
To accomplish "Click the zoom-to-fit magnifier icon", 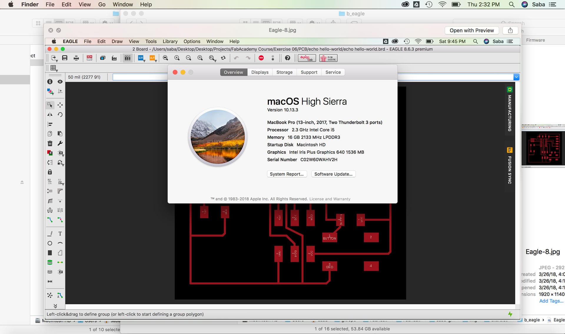I will pyautogui.click(x=165, y=58).
